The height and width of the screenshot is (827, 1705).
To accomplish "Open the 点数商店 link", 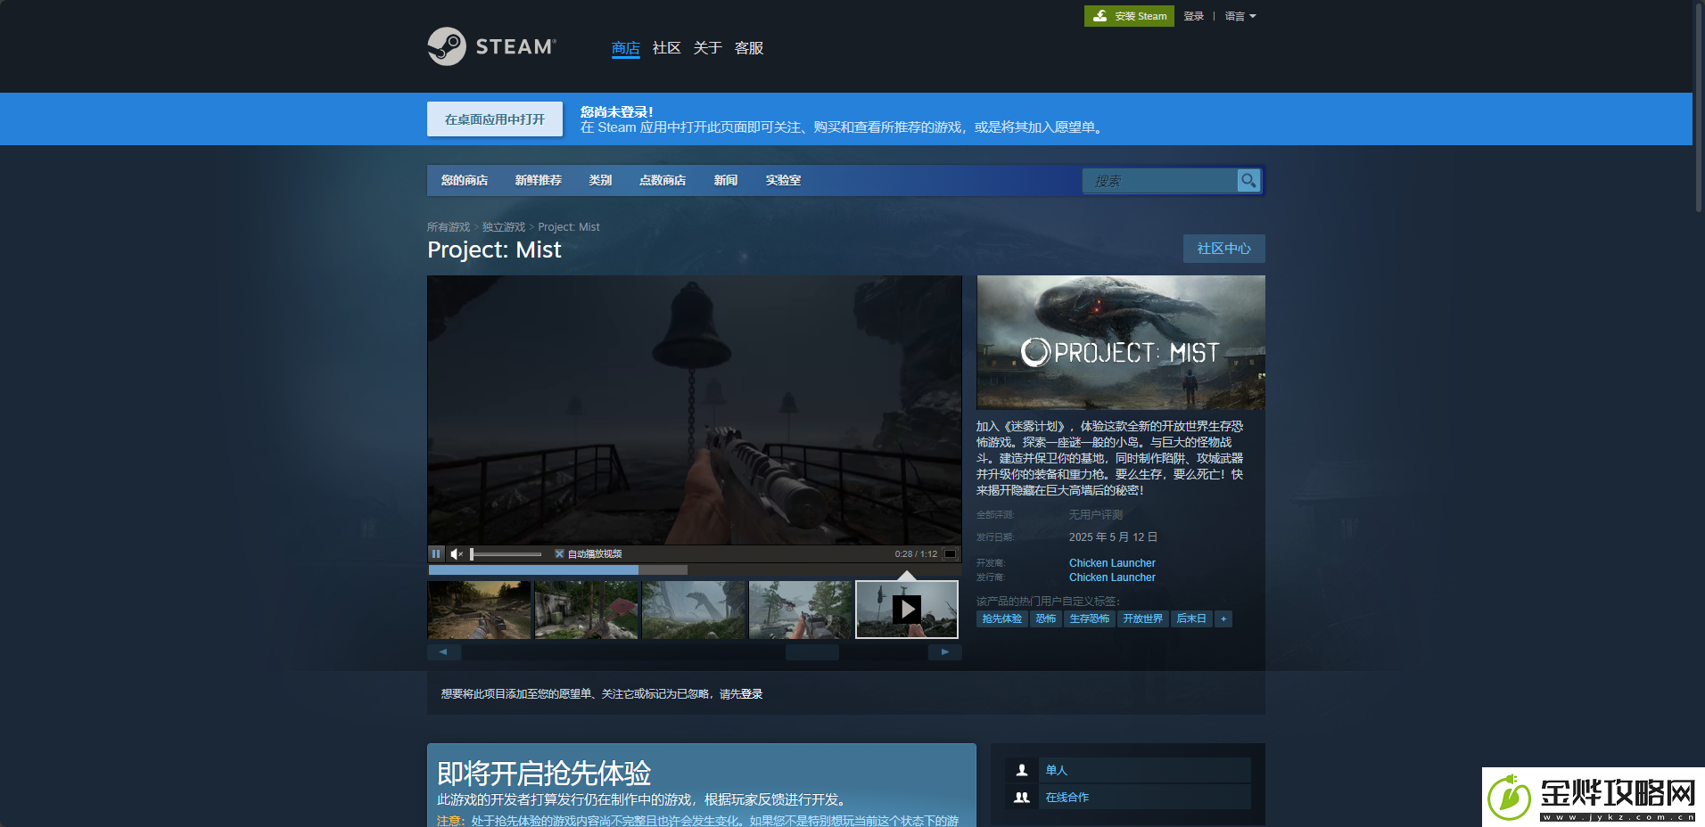I will tap(663, 180).
